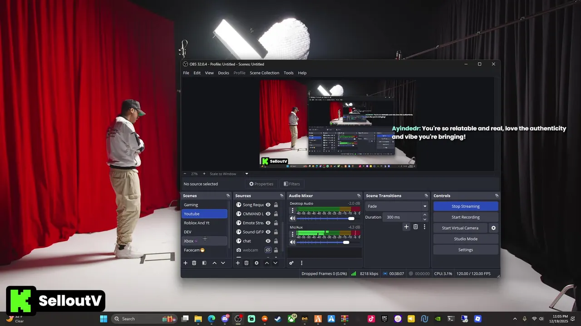Zoom out preview with minus icon
581x326 pixels.
tap(185, 174)
